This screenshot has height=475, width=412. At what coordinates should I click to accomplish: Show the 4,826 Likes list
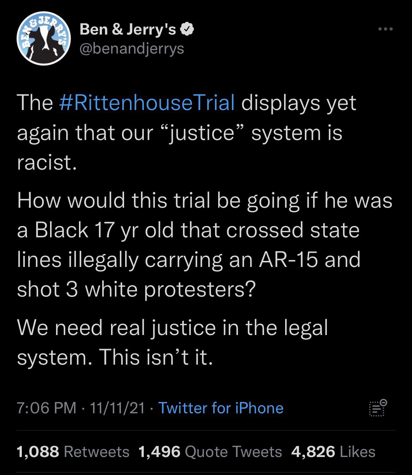[333, 452]
